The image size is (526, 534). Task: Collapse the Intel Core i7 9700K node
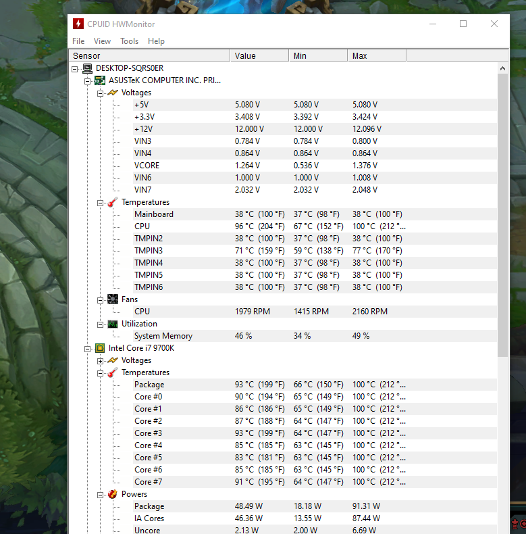click(x=87, y=349)
